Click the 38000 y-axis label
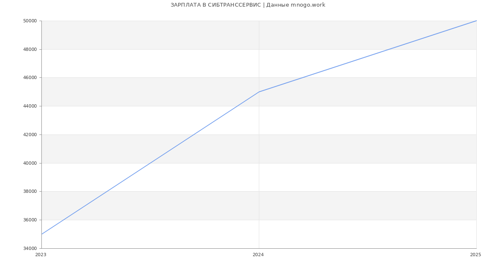Image resolution: width=497 pixels, height=269 pixels. (x=30, y=192)
